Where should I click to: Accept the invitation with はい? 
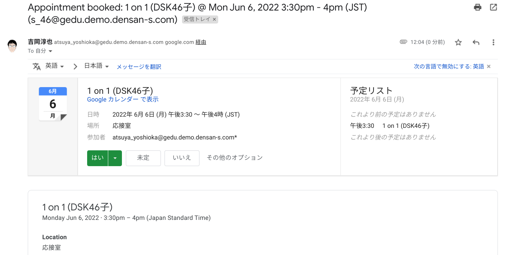pyautogui.click(x=98, y=158)
